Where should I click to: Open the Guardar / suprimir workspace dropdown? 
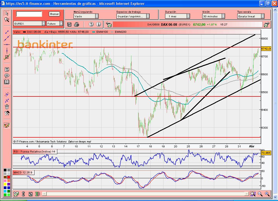click(133, 16)
